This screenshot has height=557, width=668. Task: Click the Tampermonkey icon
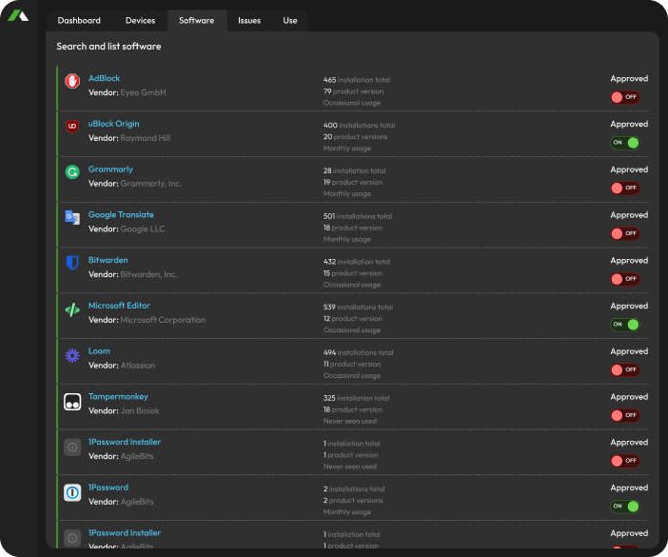coord(72,402)
